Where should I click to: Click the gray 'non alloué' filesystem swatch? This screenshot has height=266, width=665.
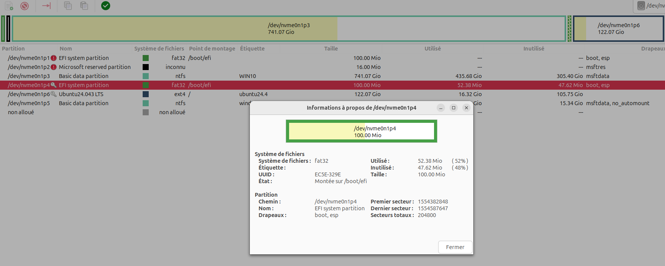pyautogui.click(x=146, y=112)
